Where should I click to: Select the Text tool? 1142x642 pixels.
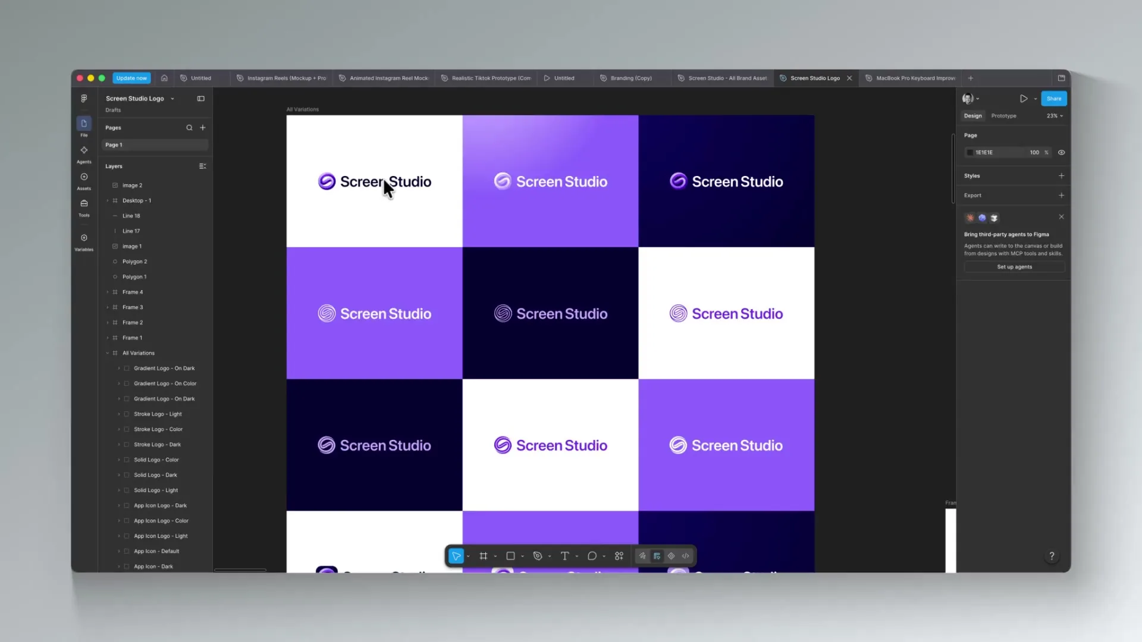click(564, 556)
